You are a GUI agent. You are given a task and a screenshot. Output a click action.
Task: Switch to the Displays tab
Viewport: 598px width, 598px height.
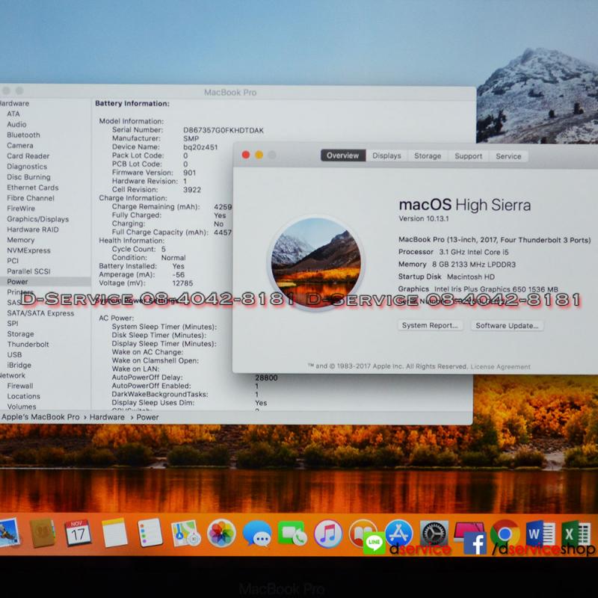point(386,155)
